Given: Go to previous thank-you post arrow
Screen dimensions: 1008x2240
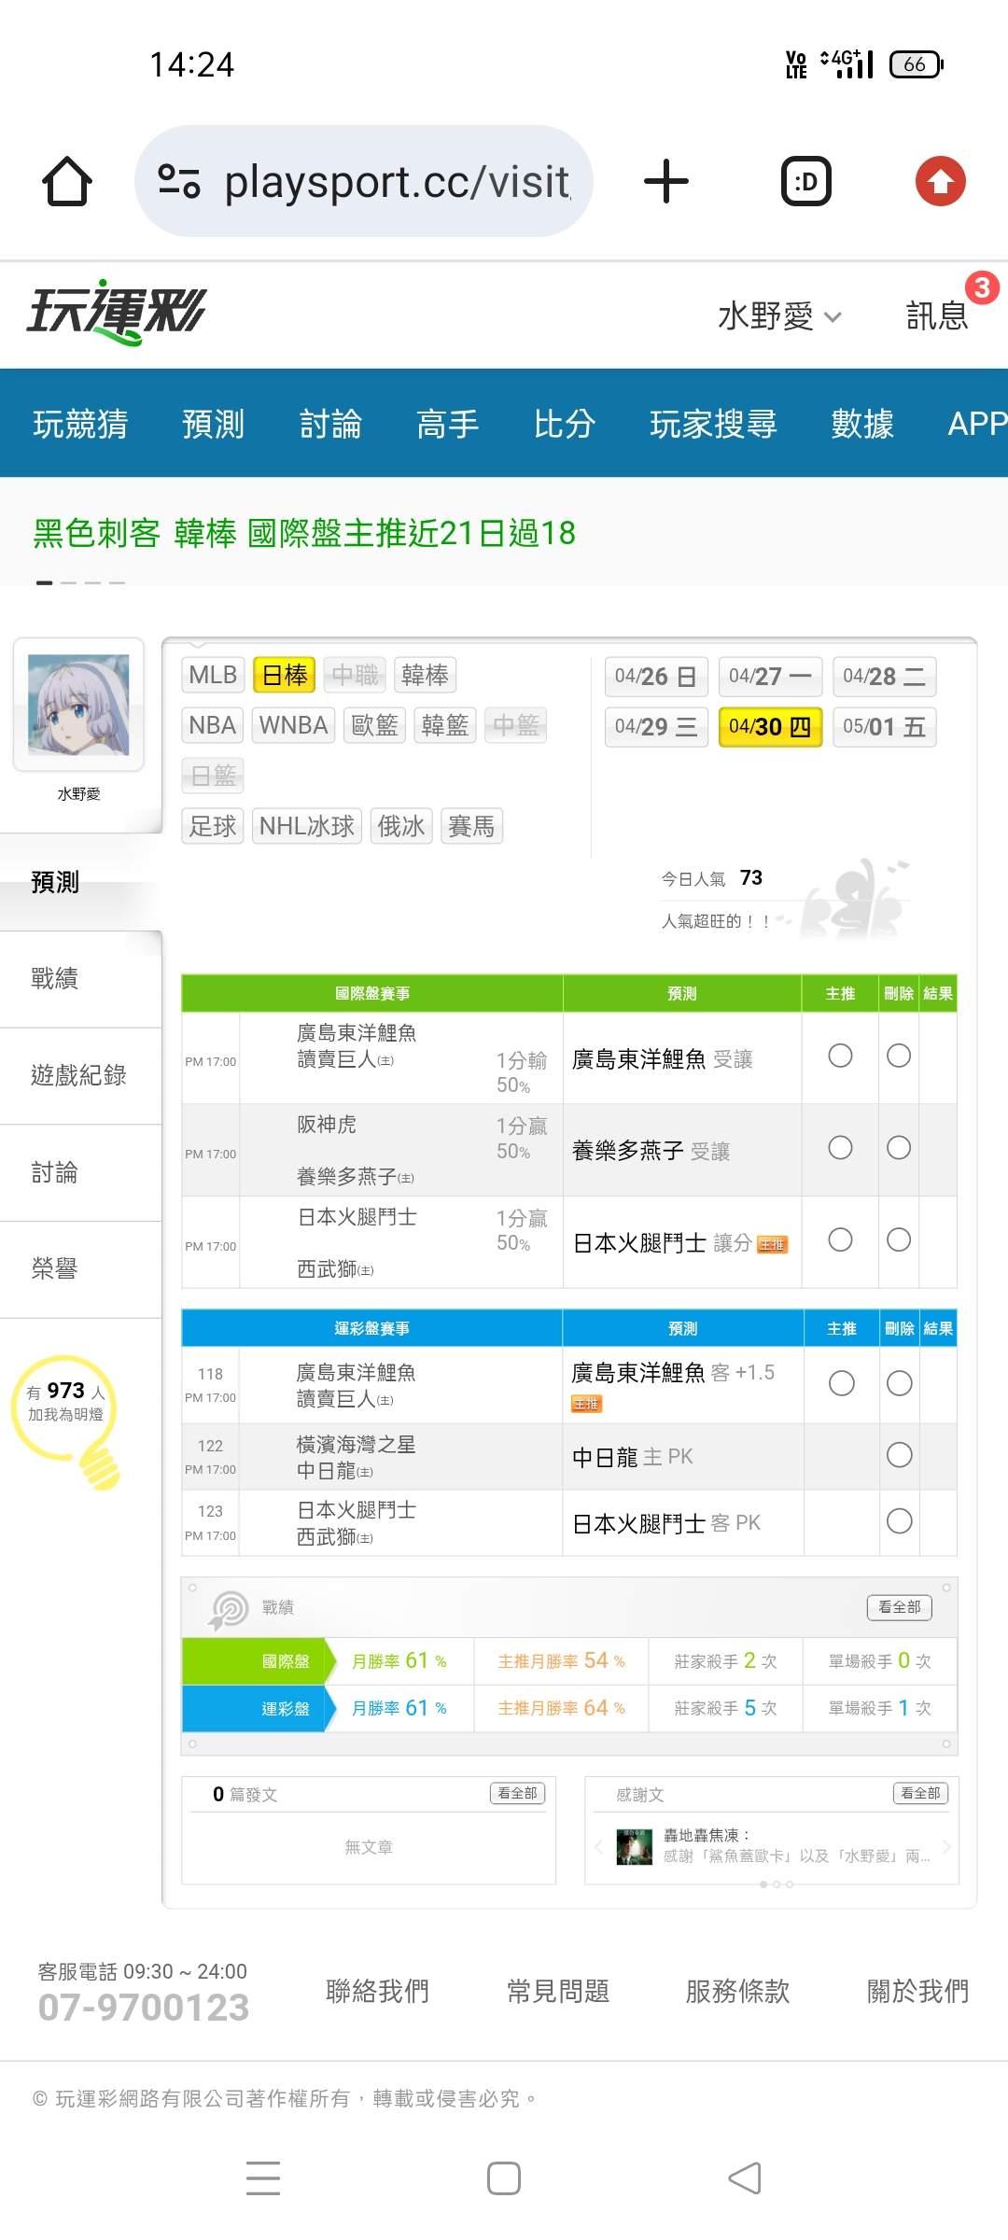Looking at the screenshot, I should 598,1846.
